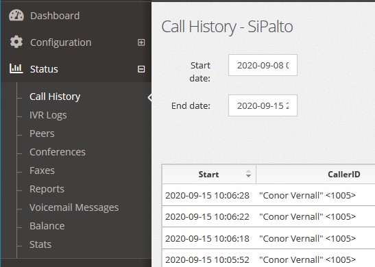
Task: Open Voicemail Messages page
Action: [x=74, y=207]
